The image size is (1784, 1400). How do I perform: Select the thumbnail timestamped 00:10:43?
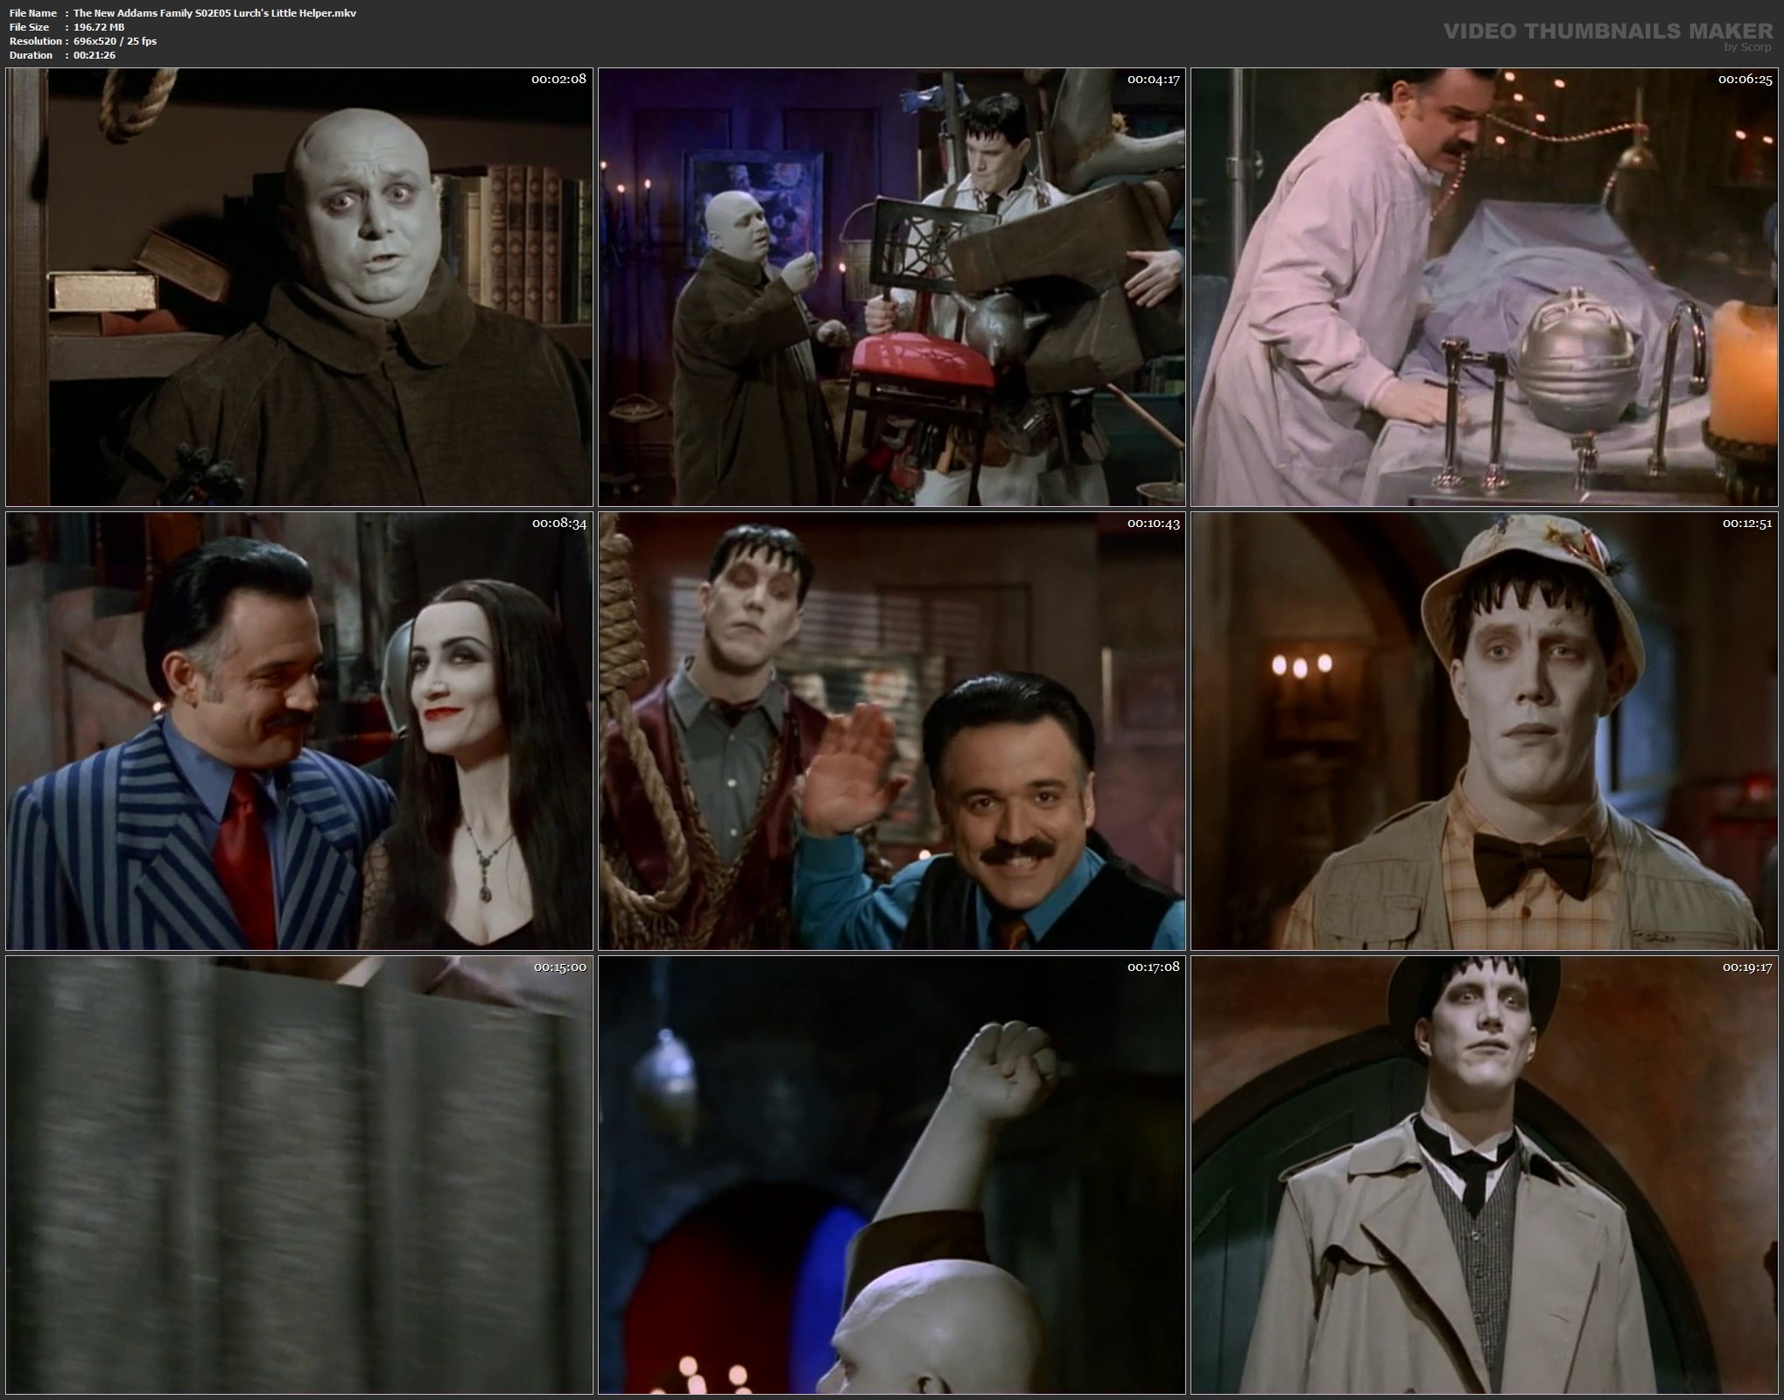891,731
